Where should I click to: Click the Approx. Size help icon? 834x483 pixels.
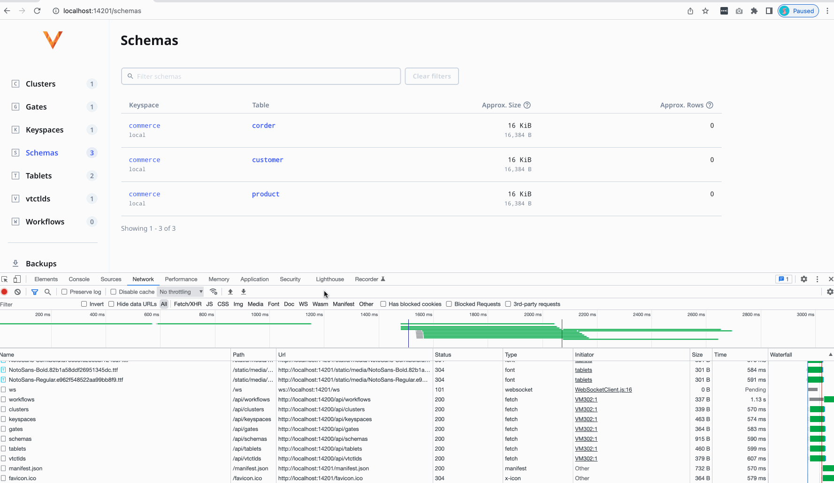click(527, 105)
